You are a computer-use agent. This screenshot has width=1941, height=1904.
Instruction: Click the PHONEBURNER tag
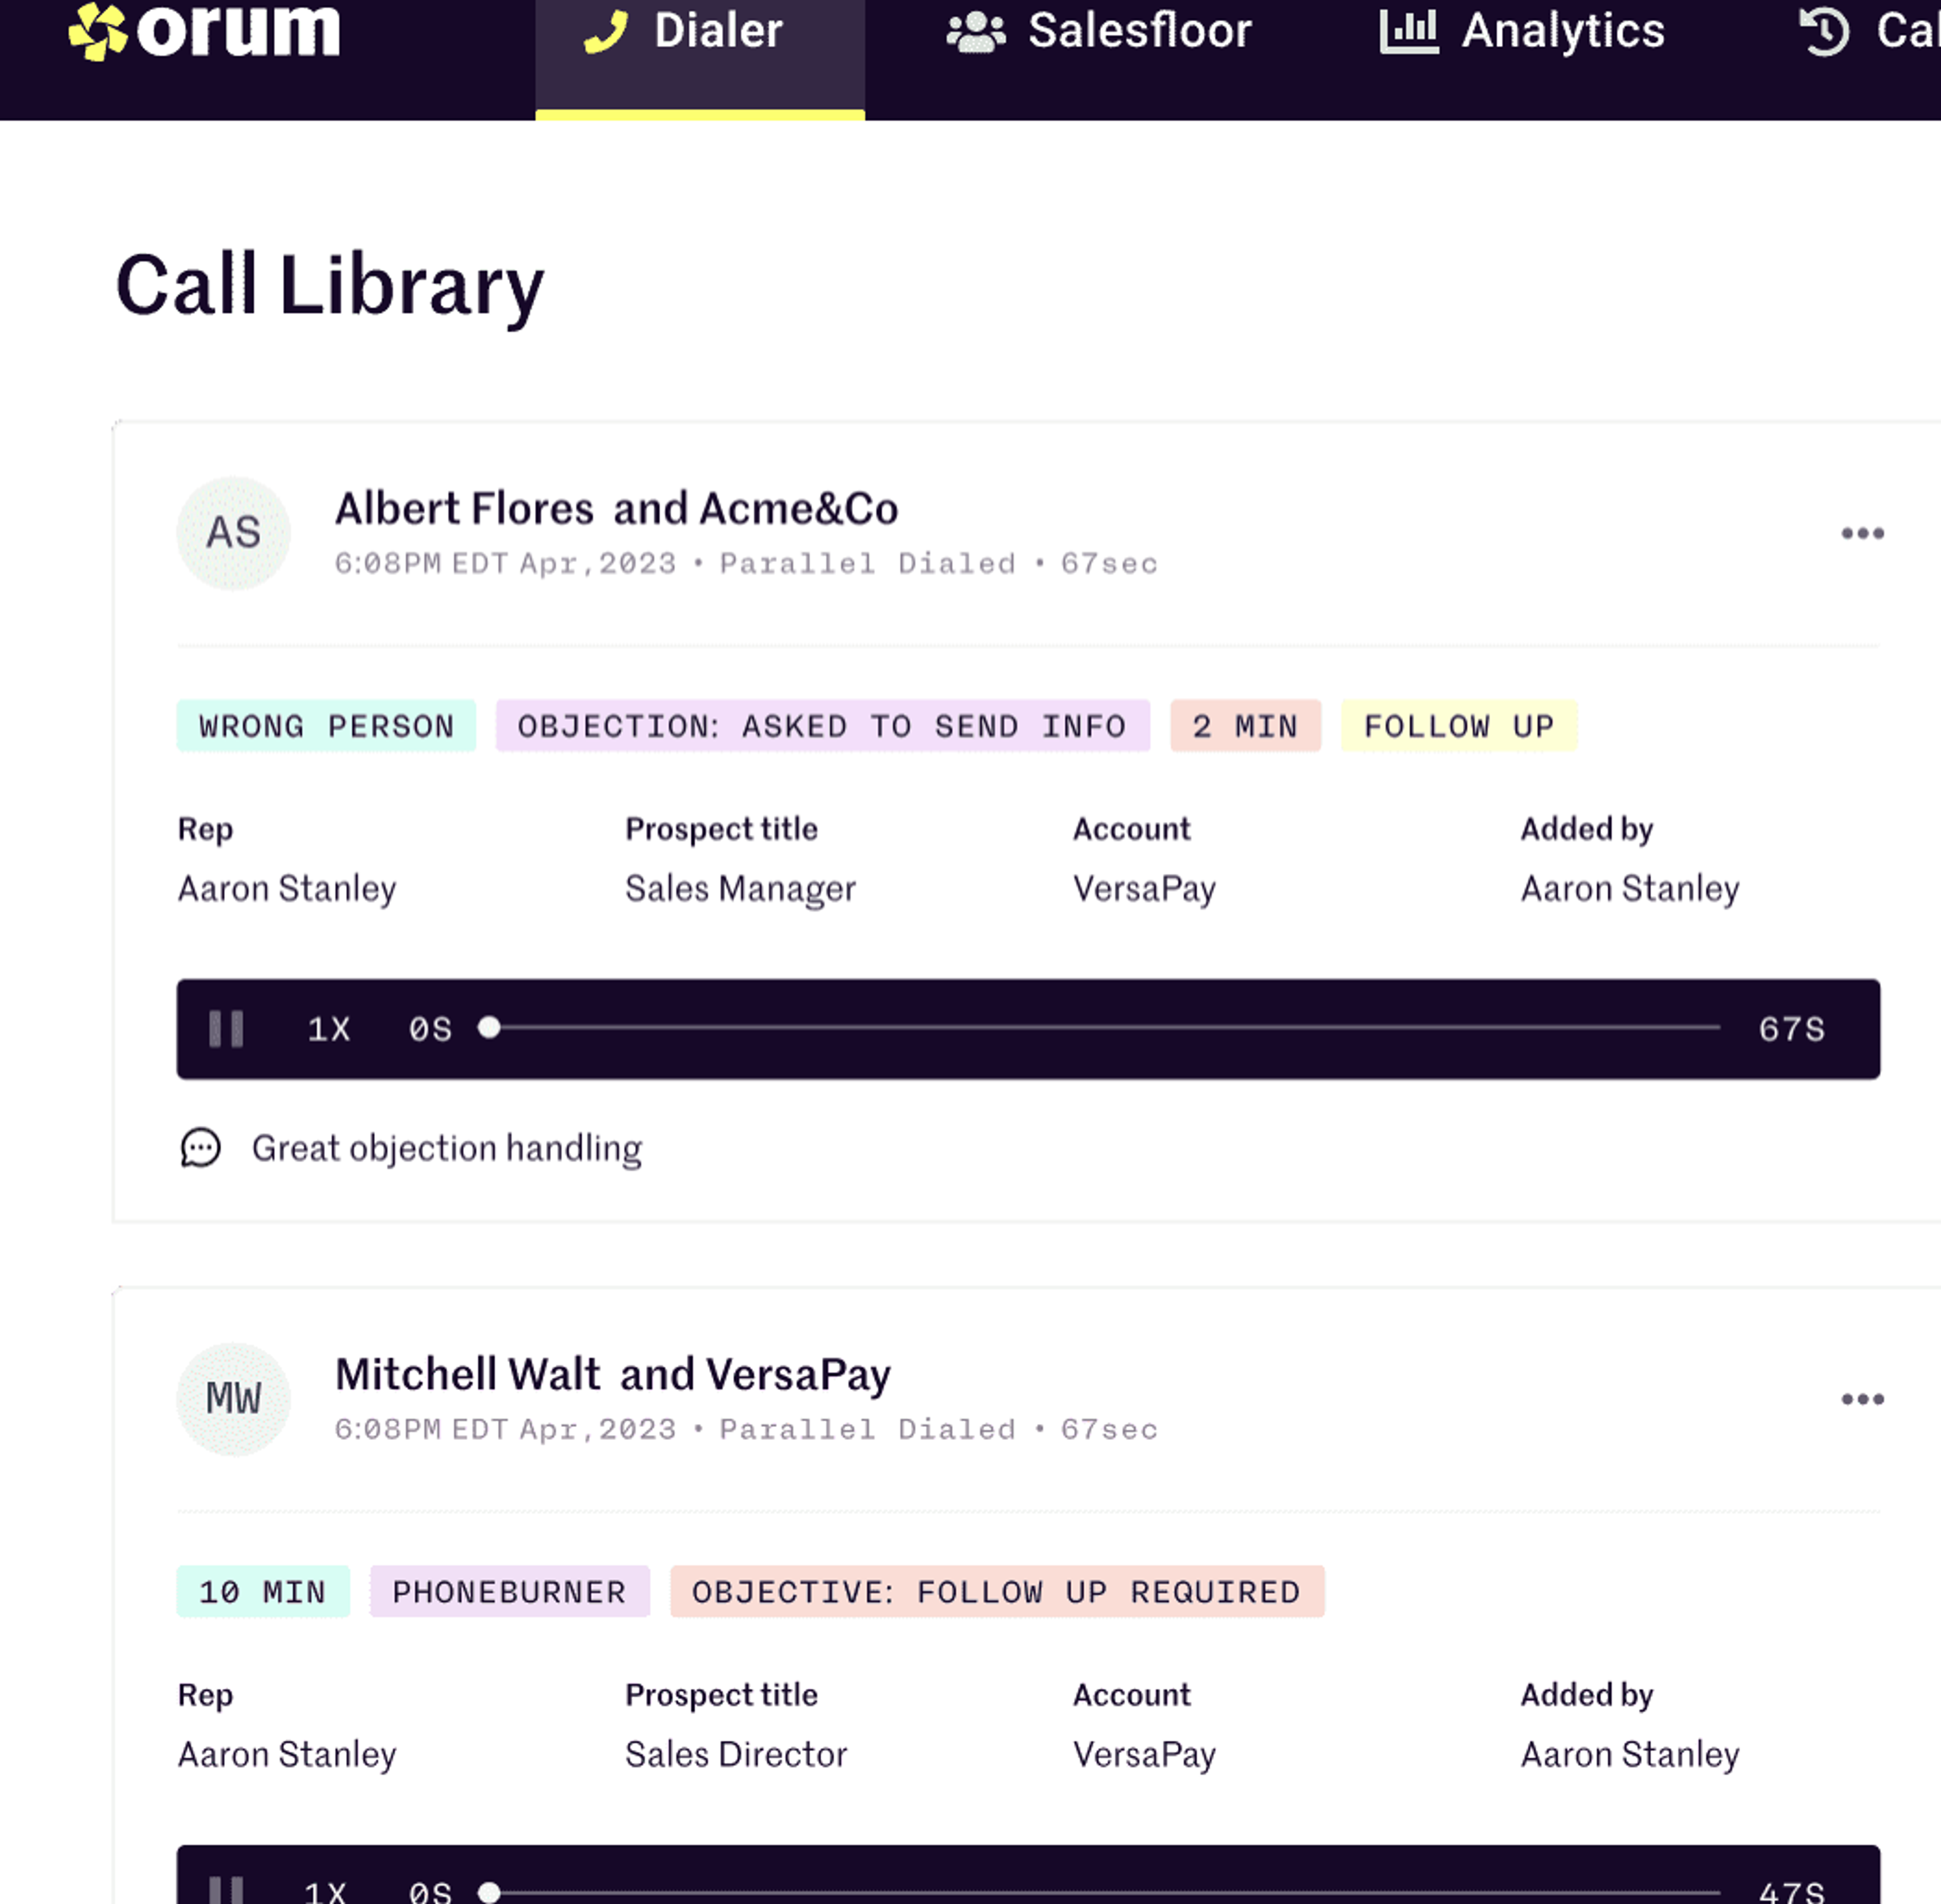tap(509, 1591)
